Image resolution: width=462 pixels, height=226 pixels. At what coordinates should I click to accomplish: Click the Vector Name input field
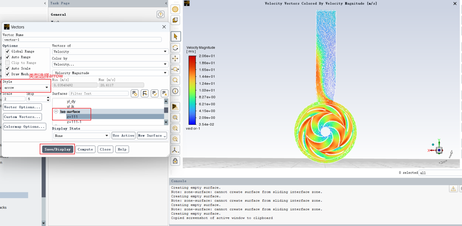point(82,40)
